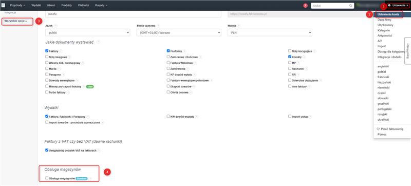Select Ustawienia konta from the menu
Viewport: 411px width, 186px height.
[388, 14]
